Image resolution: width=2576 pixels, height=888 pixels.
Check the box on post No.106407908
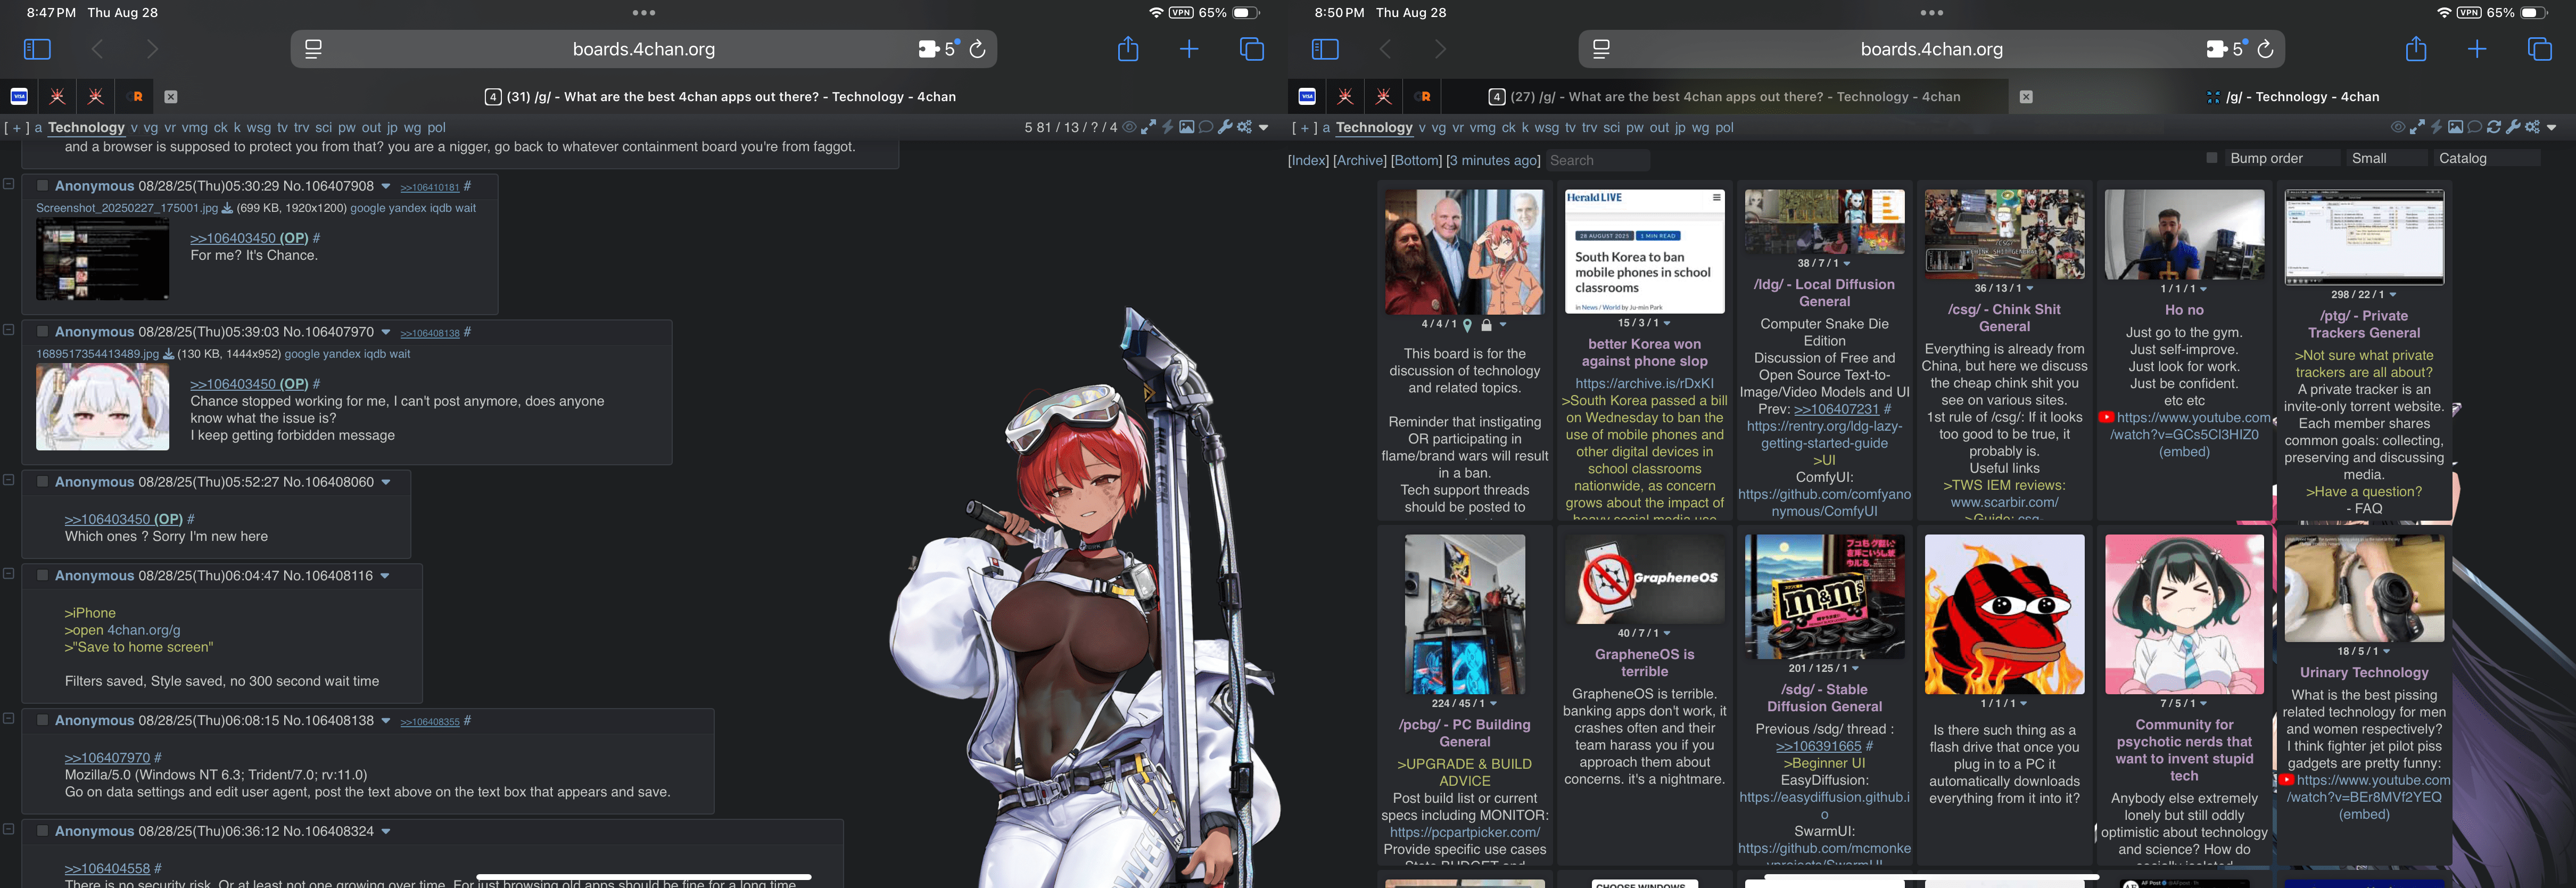[x=43, y=185]
